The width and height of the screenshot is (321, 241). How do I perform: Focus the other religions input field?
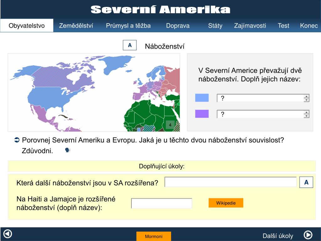click(x=230, y=182)
